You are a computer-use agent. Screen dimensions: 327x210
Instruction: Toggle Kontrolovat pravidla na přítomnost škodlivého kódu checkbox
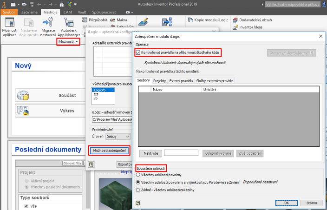[x=138, y=52]
